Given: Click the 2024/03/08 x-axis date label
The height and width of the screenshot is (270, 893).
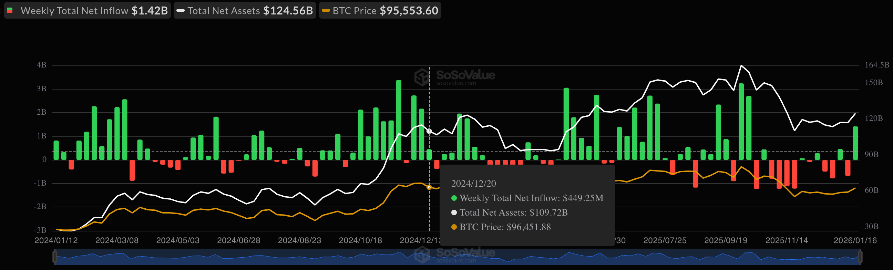Looking at the screenshot, I should [x=117, y=240].
